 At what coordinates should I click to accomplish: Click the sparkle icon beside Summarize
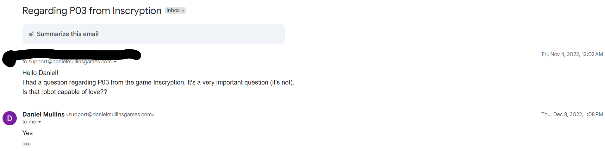pyautogui.click(x=31, y=34)
